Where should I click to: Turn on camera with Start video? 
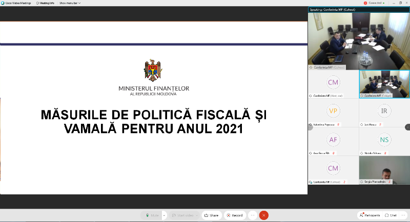pyautogui.click(x=182, y=215)
